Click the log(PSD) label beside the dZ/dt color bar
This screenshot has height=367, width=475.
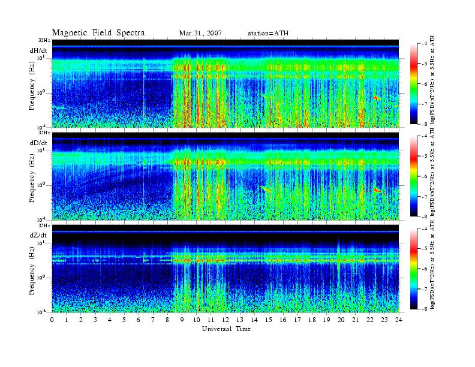[432, 265]
